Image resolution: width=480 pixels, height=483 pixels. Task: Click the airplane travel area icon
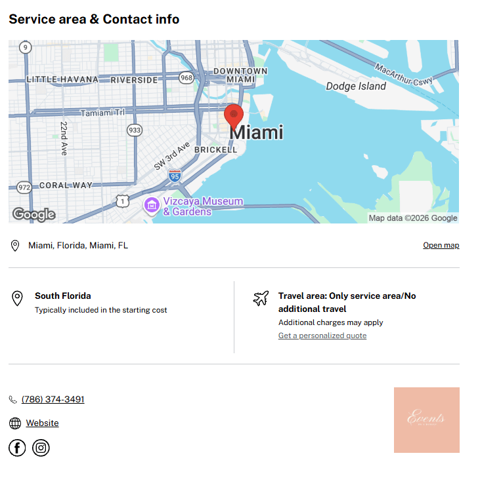tap(261, 298)
